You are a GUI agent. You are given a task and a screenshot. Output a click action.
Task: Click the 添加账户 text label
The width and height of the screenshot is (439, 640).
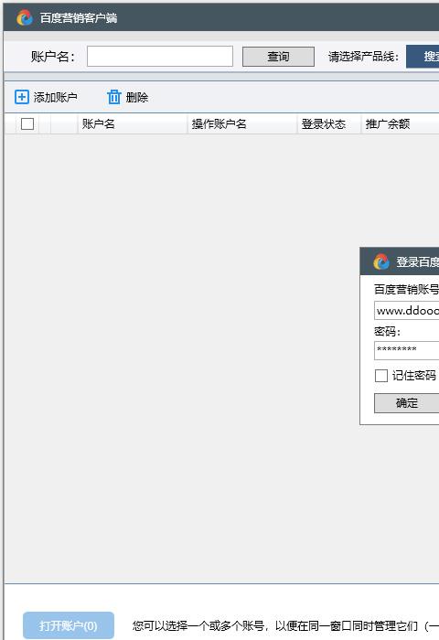click(55, 97)
